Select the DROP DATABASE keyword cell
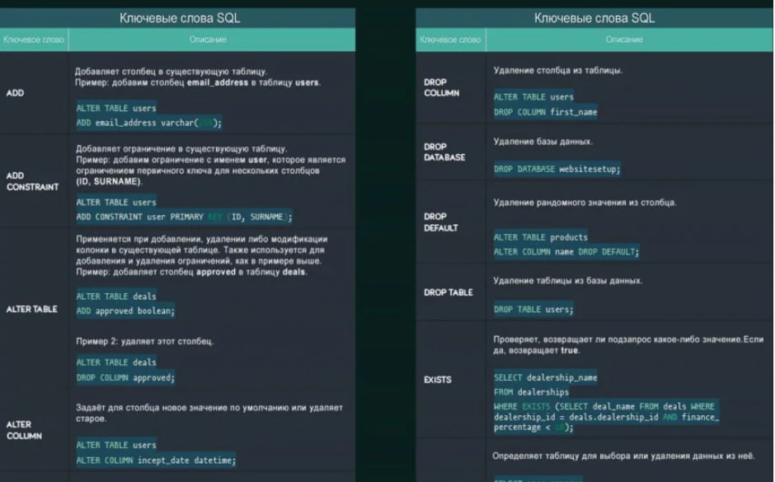 click(x=444, y=152)
